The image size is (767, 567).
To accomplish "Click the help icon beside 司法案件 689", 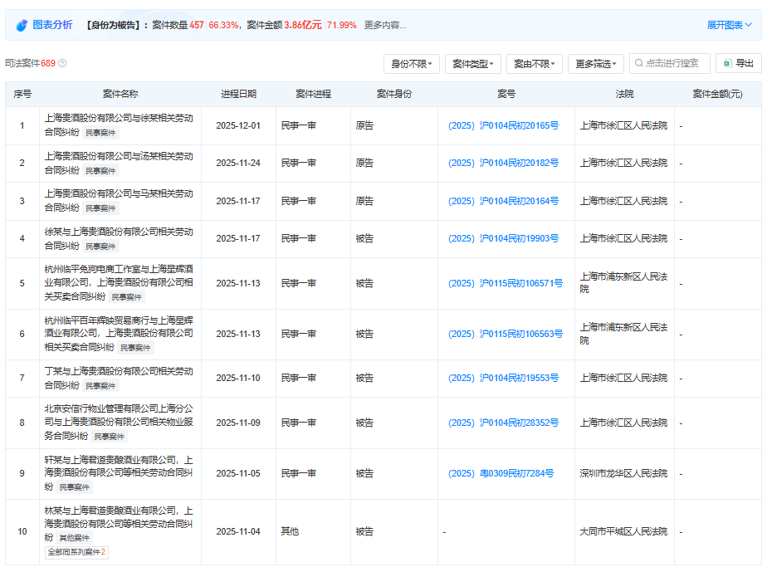I will coord(62,63).
